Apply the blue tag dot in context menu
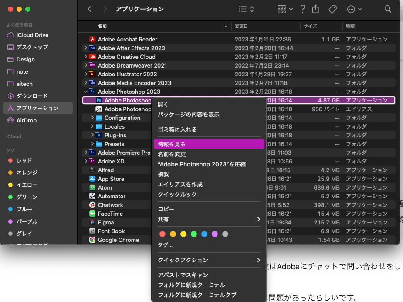 pyautogui.click(x=204, y=234)
